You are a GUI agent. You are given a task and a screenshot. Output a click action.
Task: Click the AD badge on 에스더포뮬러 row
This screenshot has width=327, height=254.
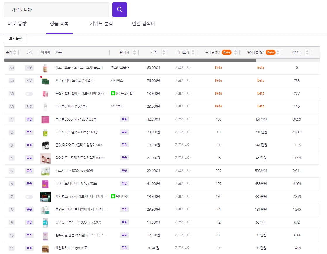11,68
